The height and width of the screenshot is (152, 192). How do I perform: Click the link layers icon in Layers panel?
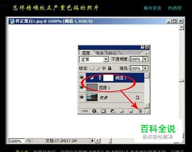pos(85,111)
